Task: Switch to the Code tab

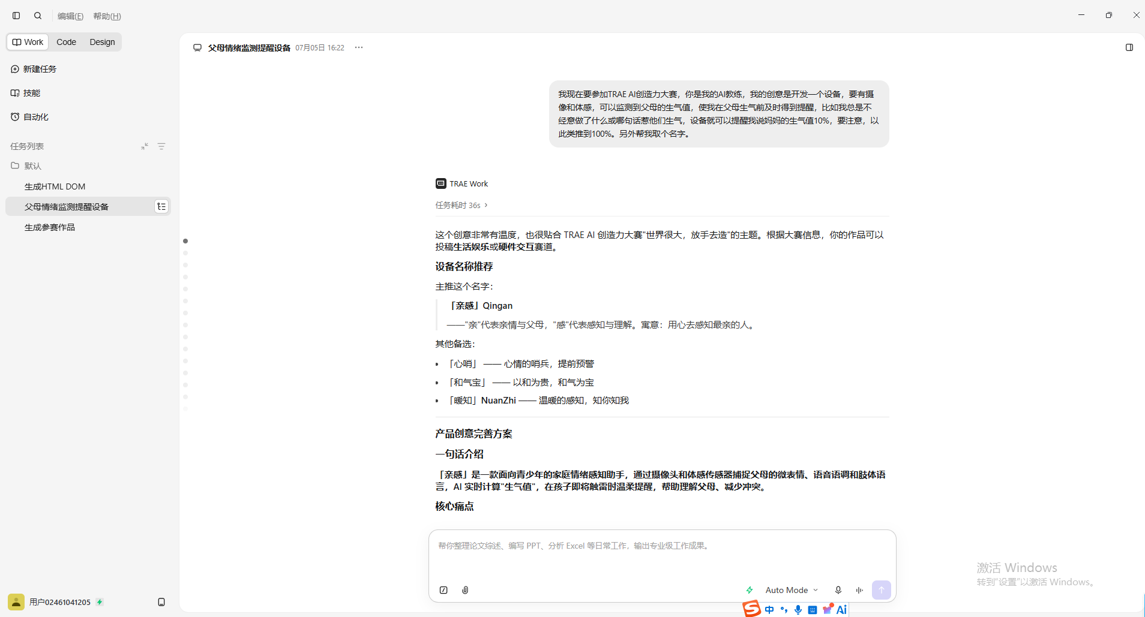Action: pyautogui.click(x=66, y=42)
